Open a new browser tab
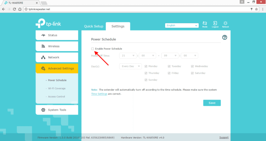266x141 pixels. coord(44,3)
